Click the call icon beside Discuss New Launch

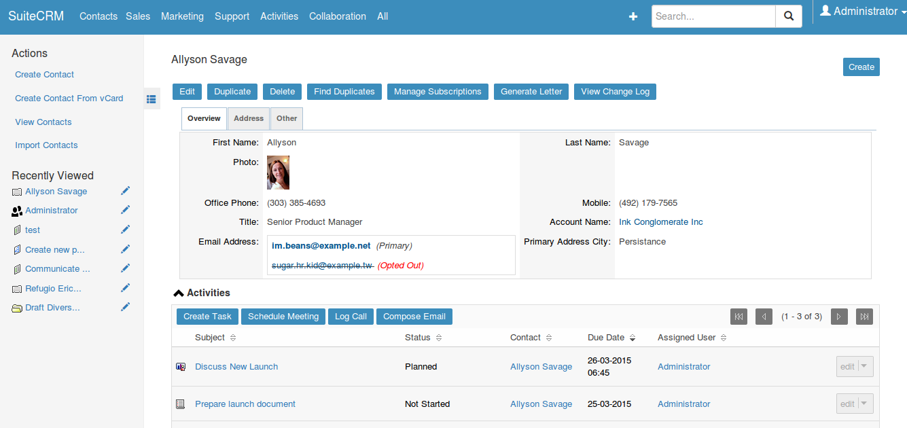point(180,366)
